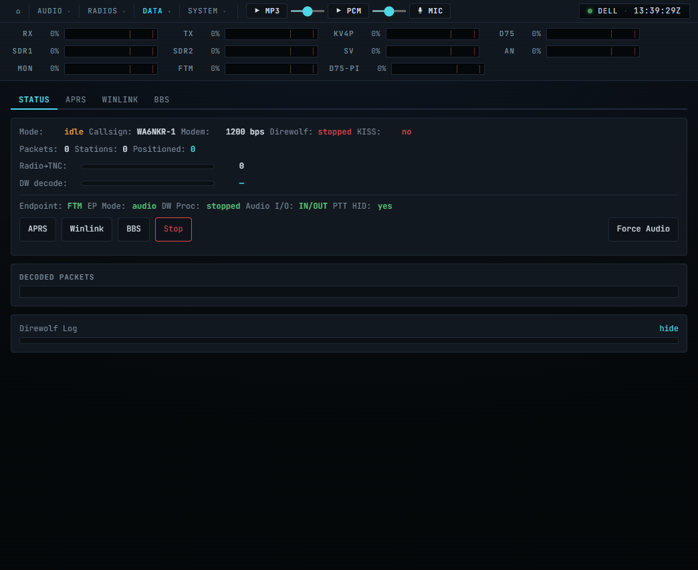698x570 pixels.
Task: Click the DW Proc value stopped
Action: pyautogui.click(x=223, y=206)
